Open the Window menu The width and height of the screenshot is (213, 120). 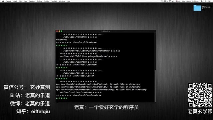62,1
